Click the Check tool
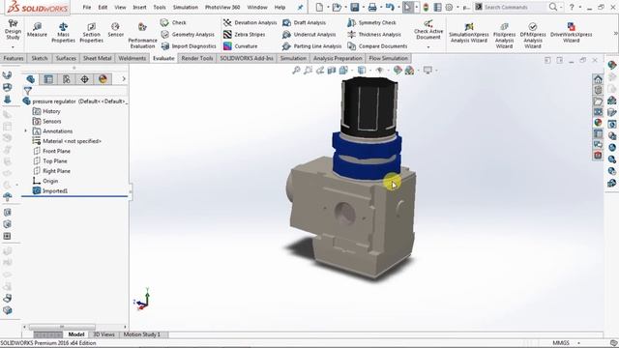619x348 pixels. [173, 22]
